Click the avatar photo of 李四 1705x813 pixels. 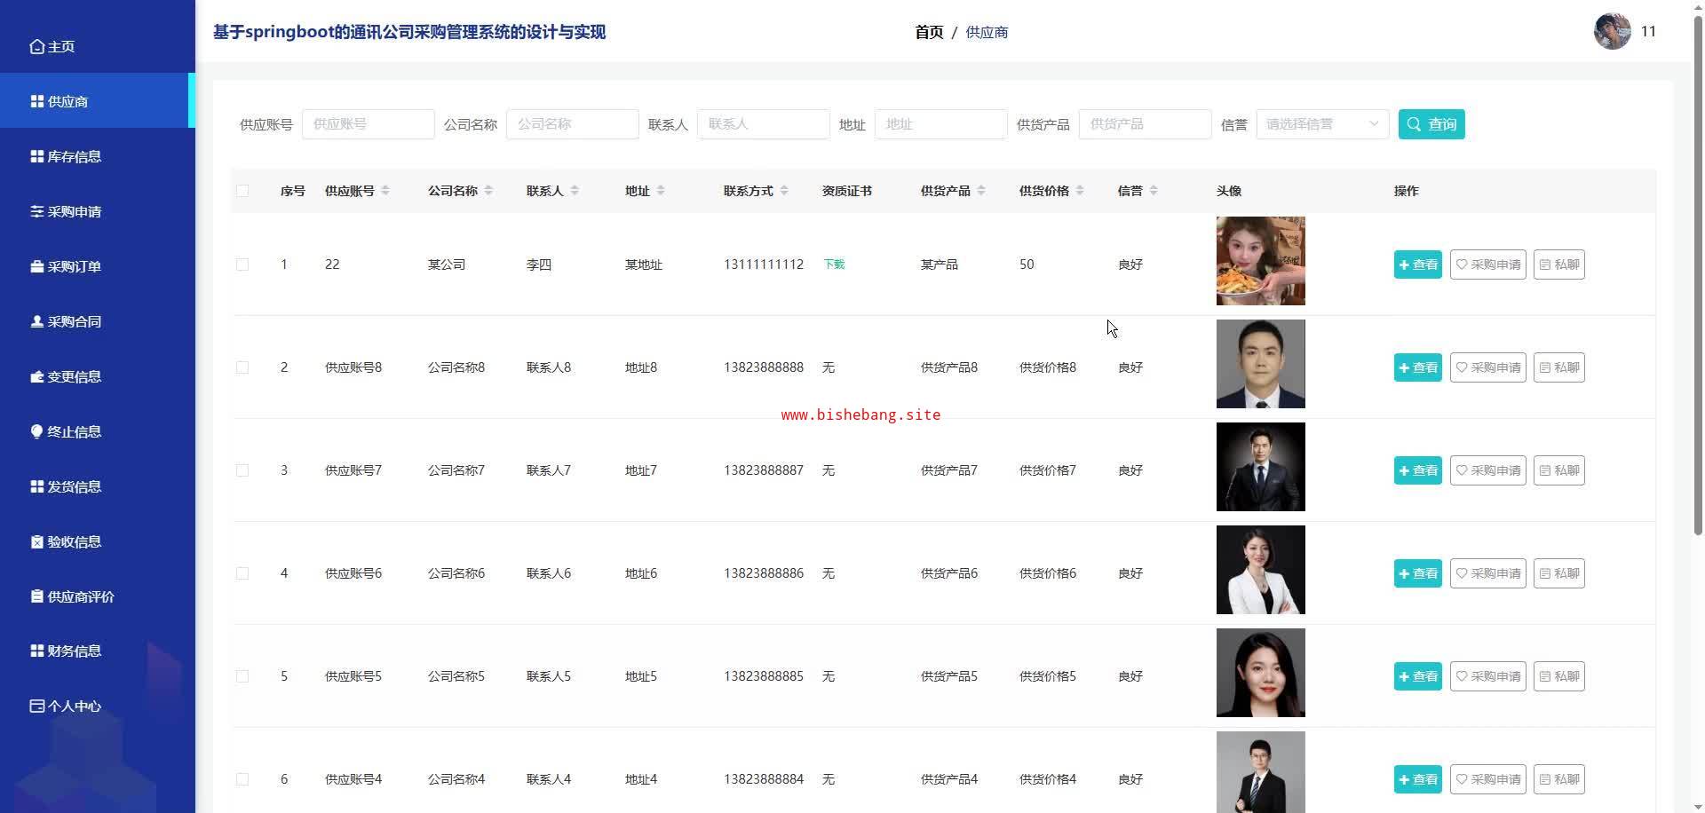[1261, 261]
